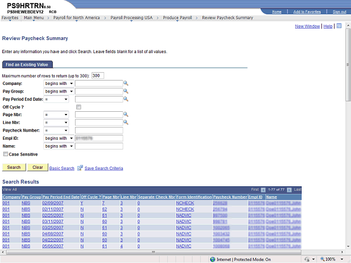This screenshot has width=351, height=263.
Task: Click the Home link
Action: pos(276,12)
